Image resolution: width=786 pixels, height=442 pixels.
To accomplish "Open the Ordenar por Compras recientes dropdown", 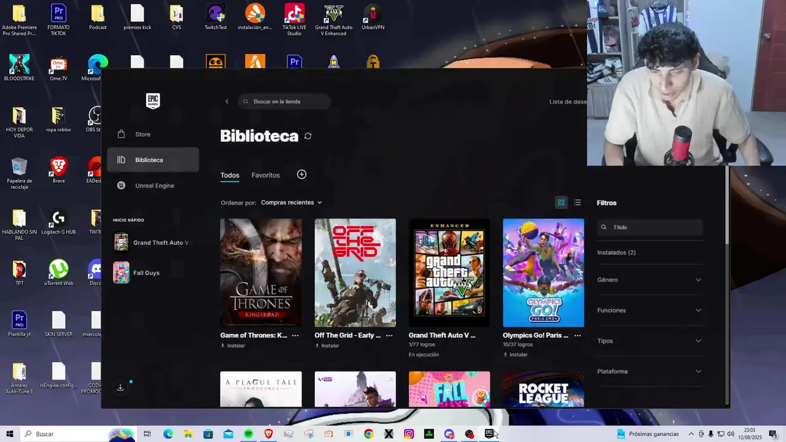I will point(291,203).
